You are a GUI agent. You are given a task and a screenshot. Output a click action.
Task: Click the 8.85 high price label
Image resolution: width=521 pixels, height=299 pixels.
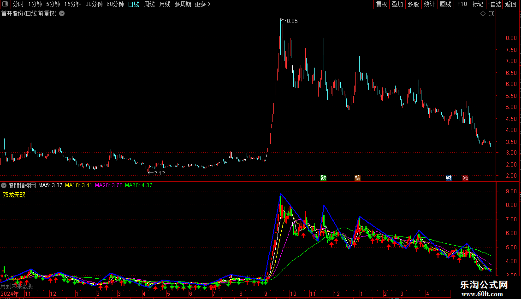click(292, 21)
